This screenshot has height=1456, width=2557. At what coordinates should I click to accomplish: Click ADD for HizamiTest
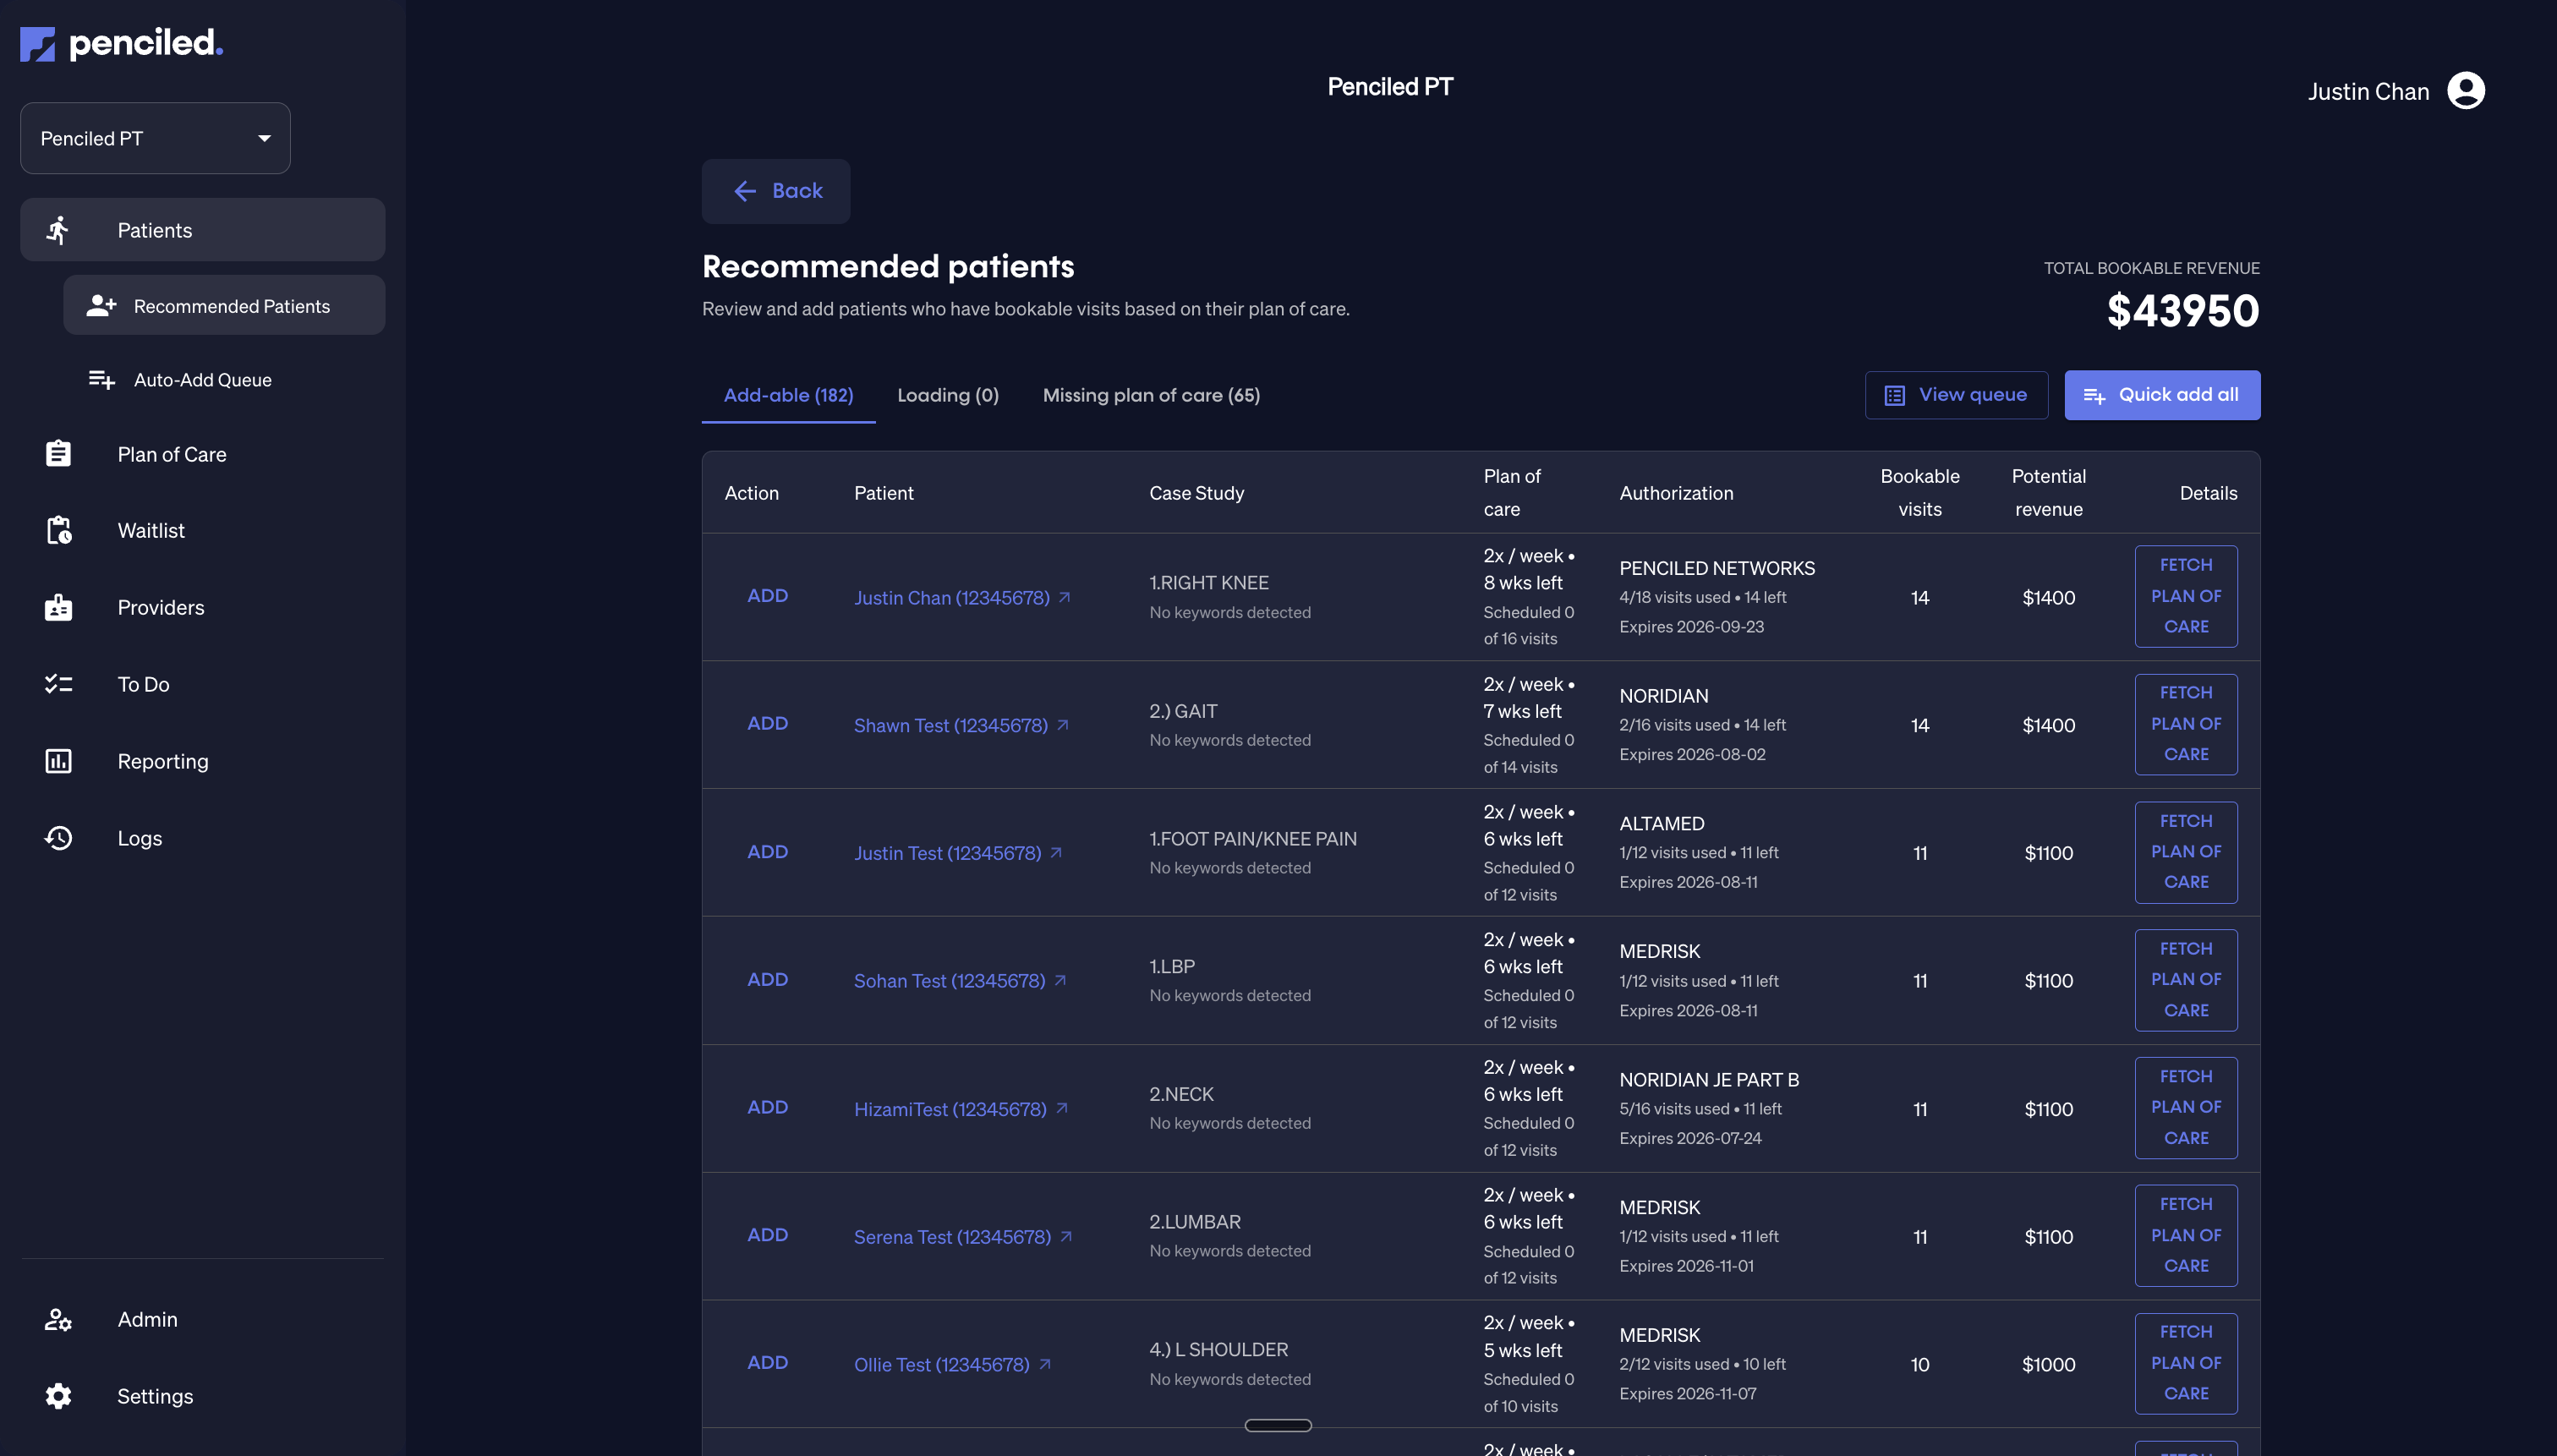coord(767,1108)
